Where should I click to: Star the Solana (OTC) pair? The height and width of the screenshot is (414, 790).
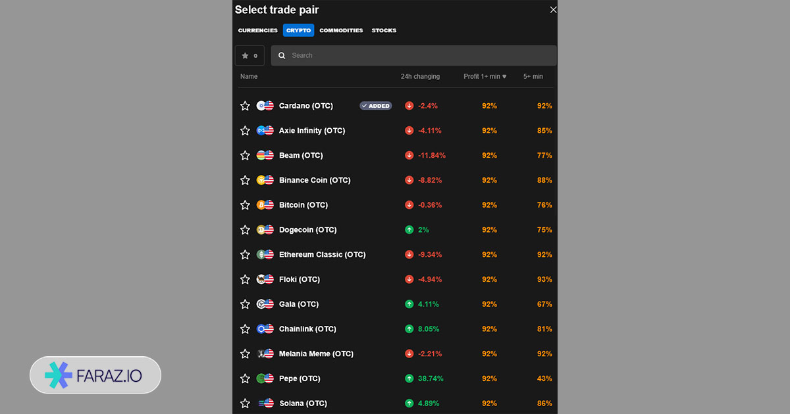coord(245,403)
